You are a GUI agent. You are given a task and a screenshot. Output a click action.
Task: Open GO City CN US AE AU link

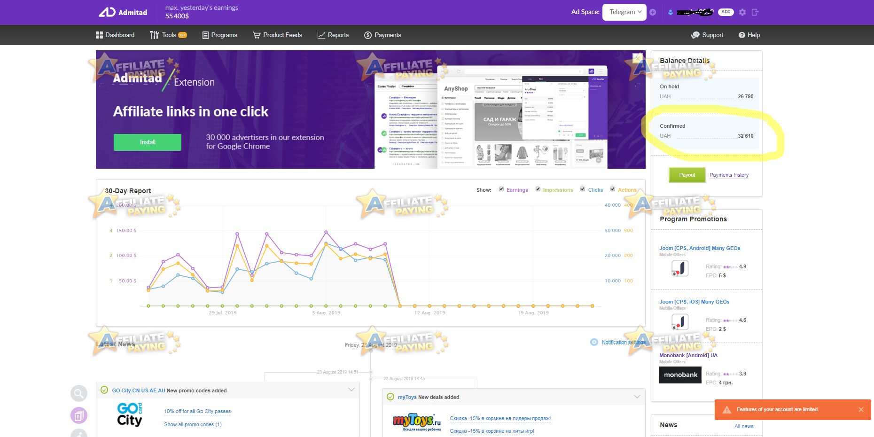(139, 390)
